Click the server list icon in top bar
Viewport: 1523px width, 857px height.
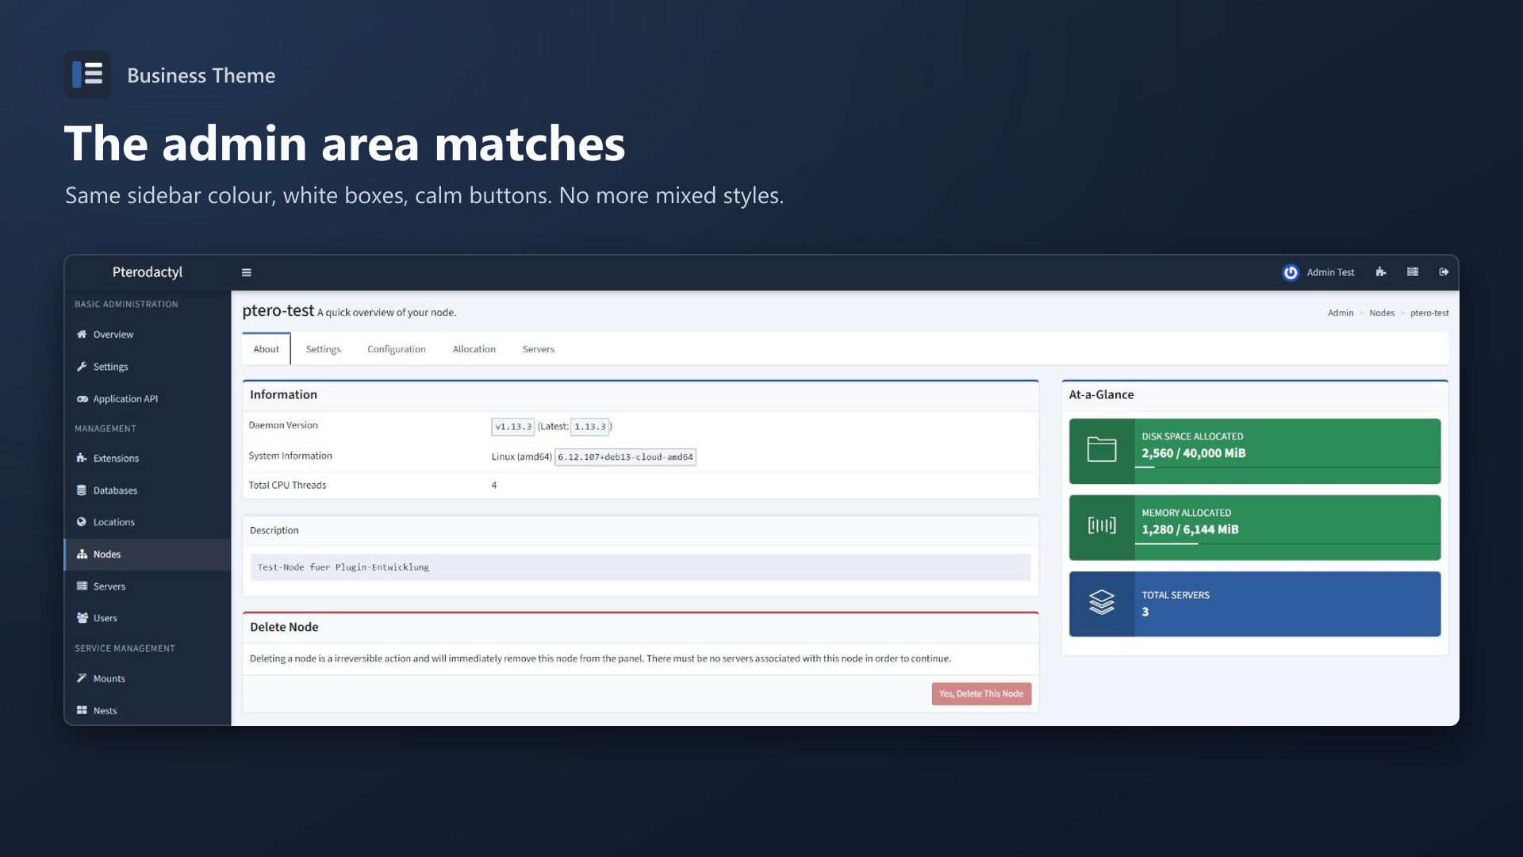coord(1413,272)
